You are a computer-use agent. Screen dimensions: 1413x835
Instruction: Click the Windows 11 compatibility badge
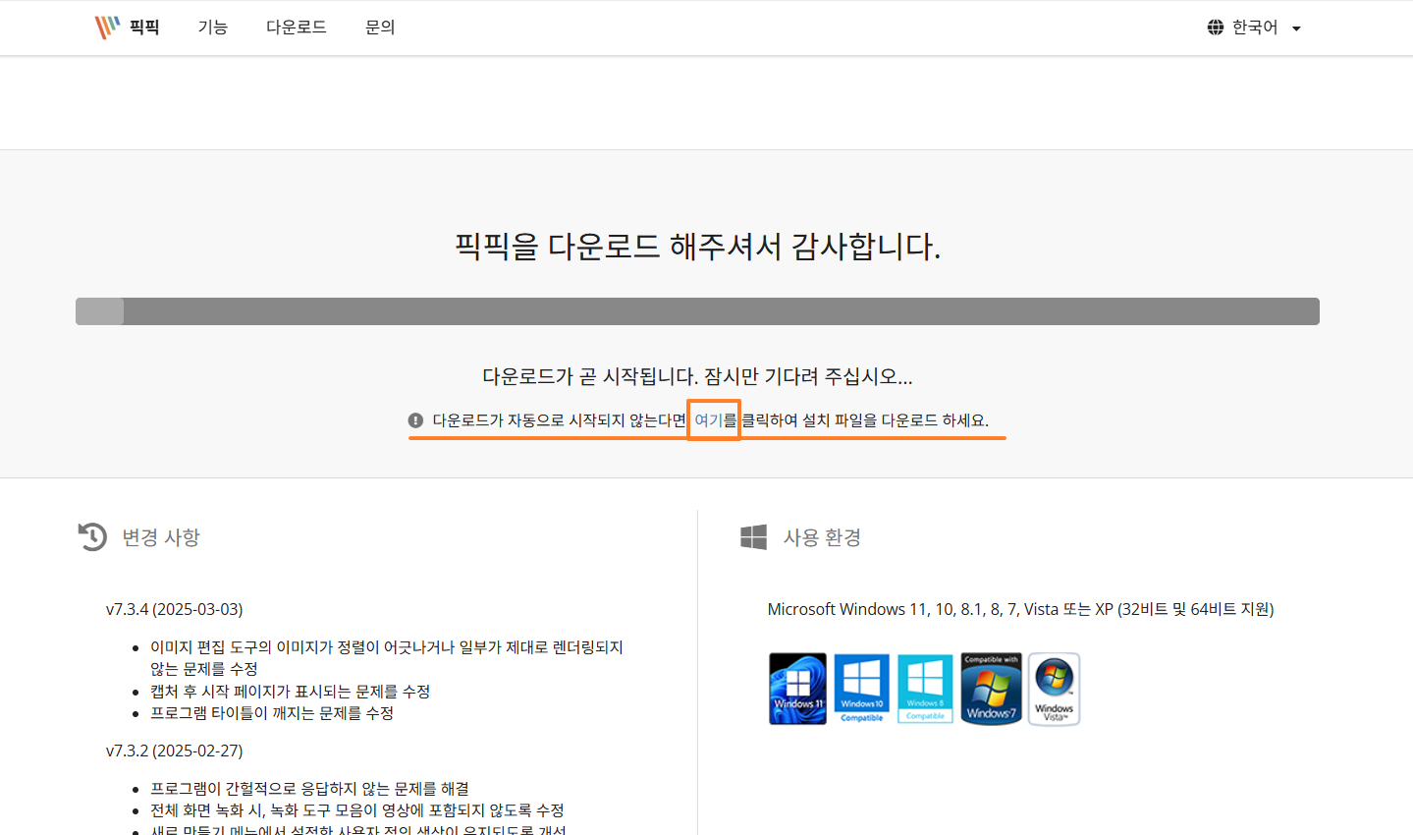click(797, 689)
